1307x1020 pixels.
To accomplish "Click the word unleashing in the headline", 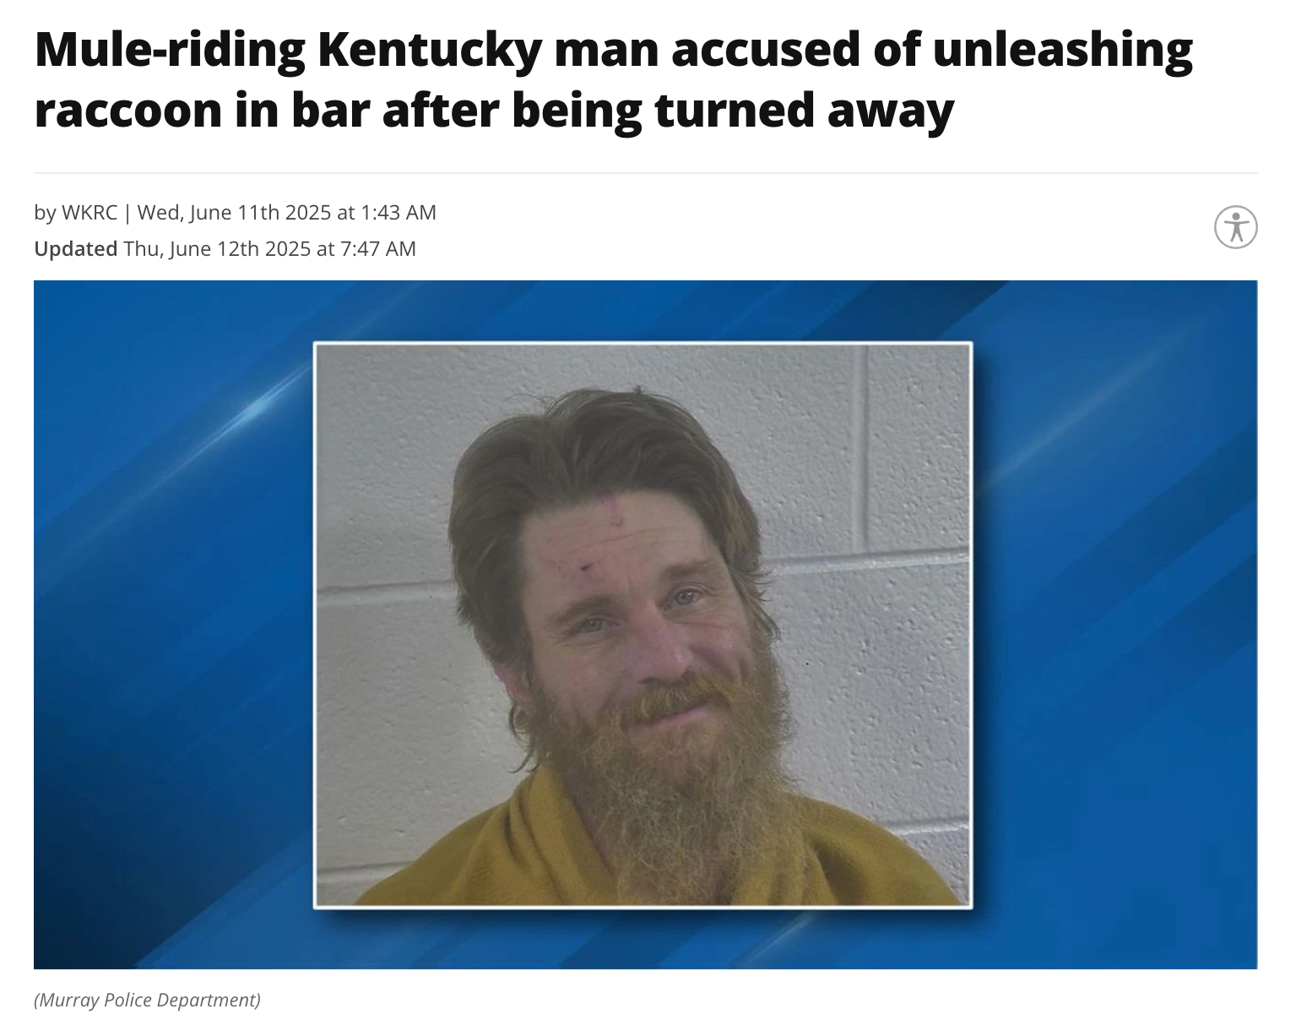I will (1063, 51).
